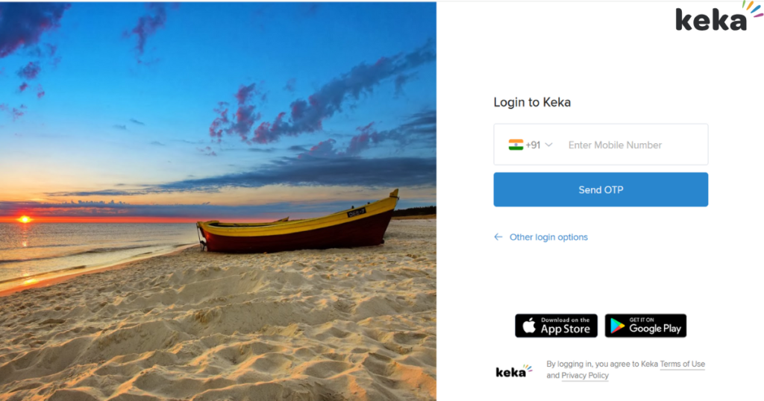Expand the country code chevron arrow

pos(548,145)
